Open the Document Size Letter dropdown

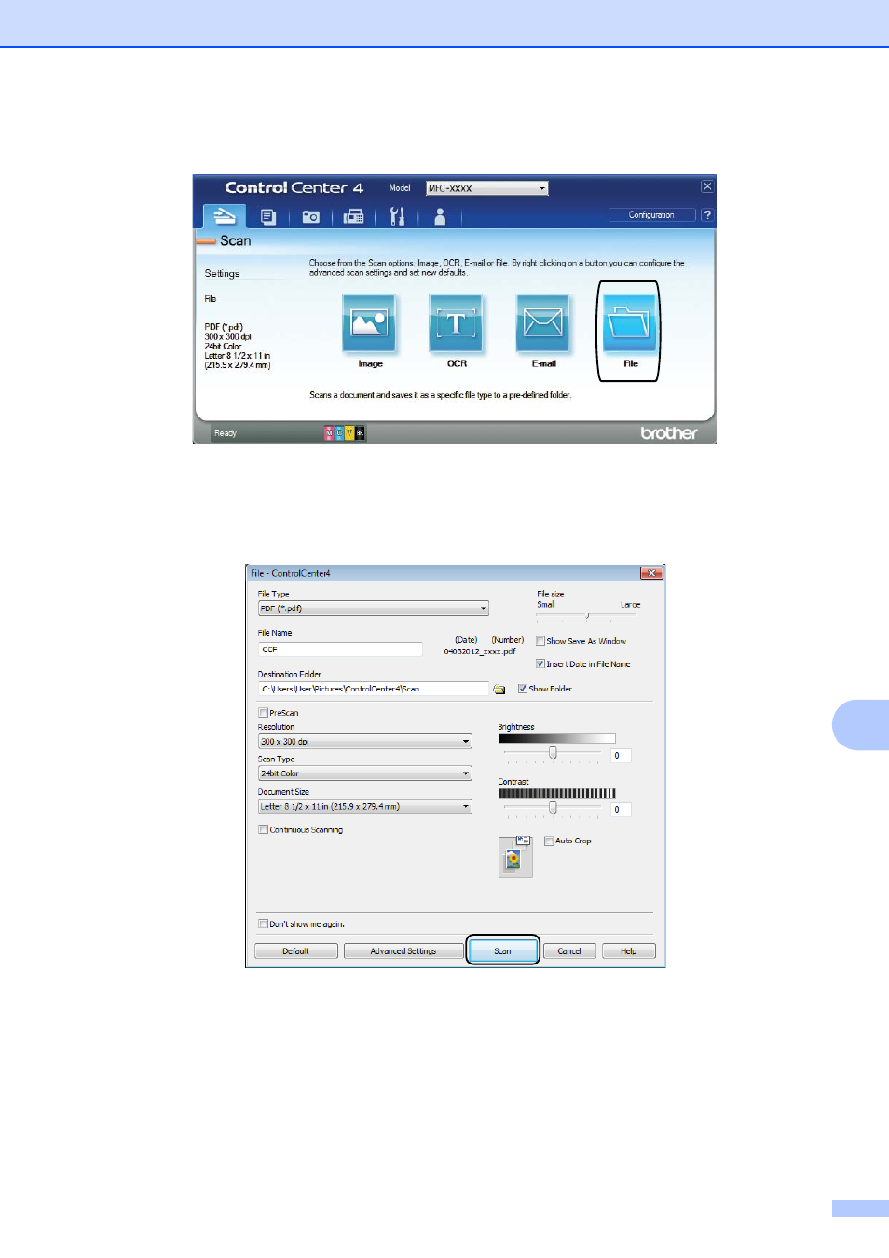tap(365, 807)
